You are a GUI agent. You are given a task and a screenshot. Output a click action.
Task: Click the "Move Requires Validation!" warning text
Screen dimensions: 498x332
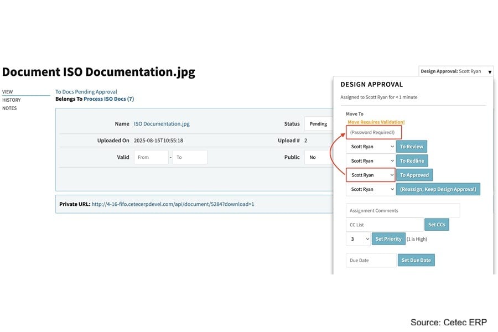(x=376, y=122)
